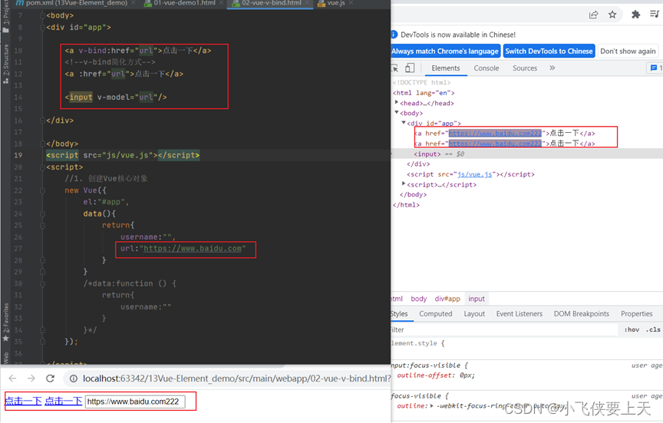Screen dimensions: 663x423
Task: Close the 01-vue-demo1.html tab
Action: click(x=222, y=3)
